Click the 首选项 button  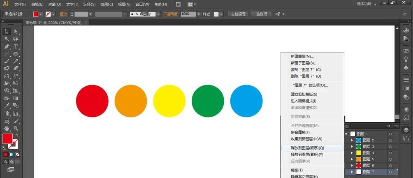pyautogui.click(x=261, y=14)
